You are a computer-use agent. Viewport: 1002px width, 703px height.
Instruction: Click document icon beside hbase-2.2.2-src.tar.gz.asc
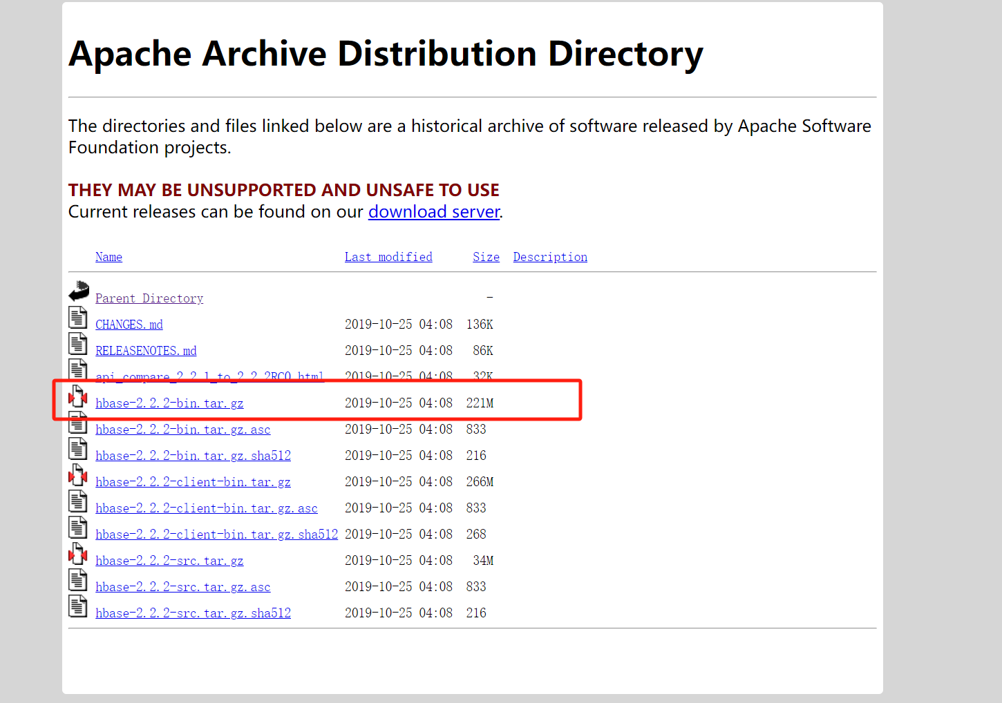[78, 579]
